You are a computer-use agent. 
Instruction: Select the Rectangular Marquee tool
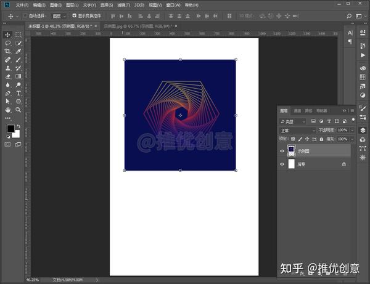click(18, 34)
